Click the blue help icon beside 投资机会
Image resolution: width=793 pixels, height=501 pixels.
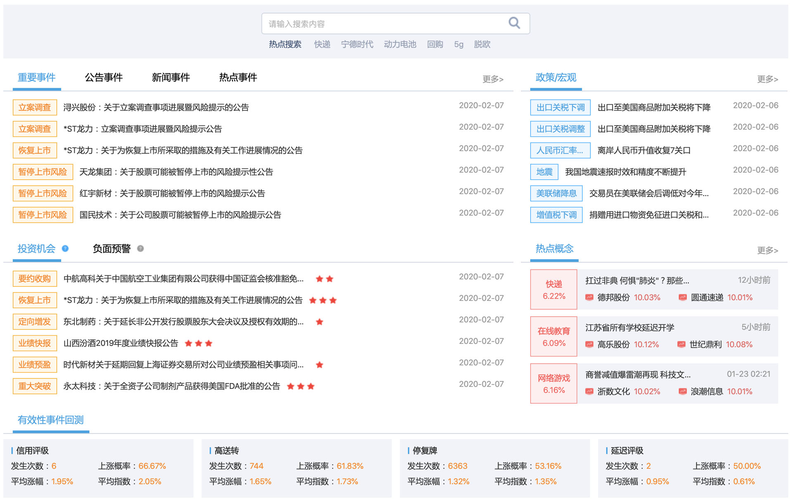tap(65, 248)
